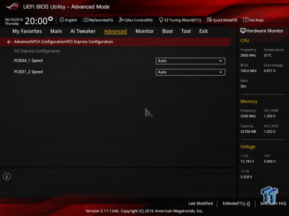Click the Hardware Monitor screen icon
This screenshot has width=289, height=216.
(243, 31)
